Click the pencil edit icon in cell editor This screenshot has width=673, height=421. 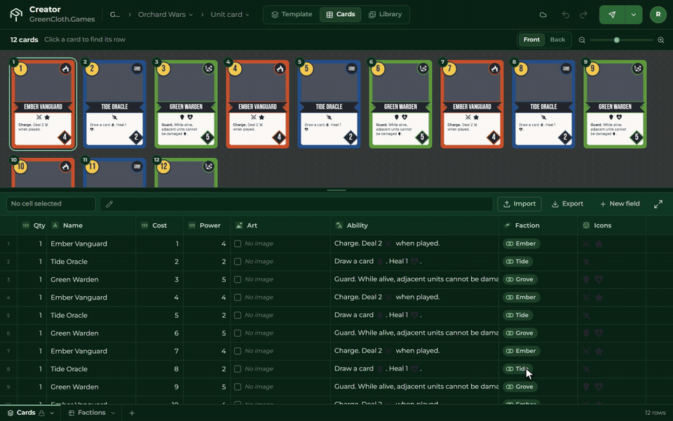point(109,204)
